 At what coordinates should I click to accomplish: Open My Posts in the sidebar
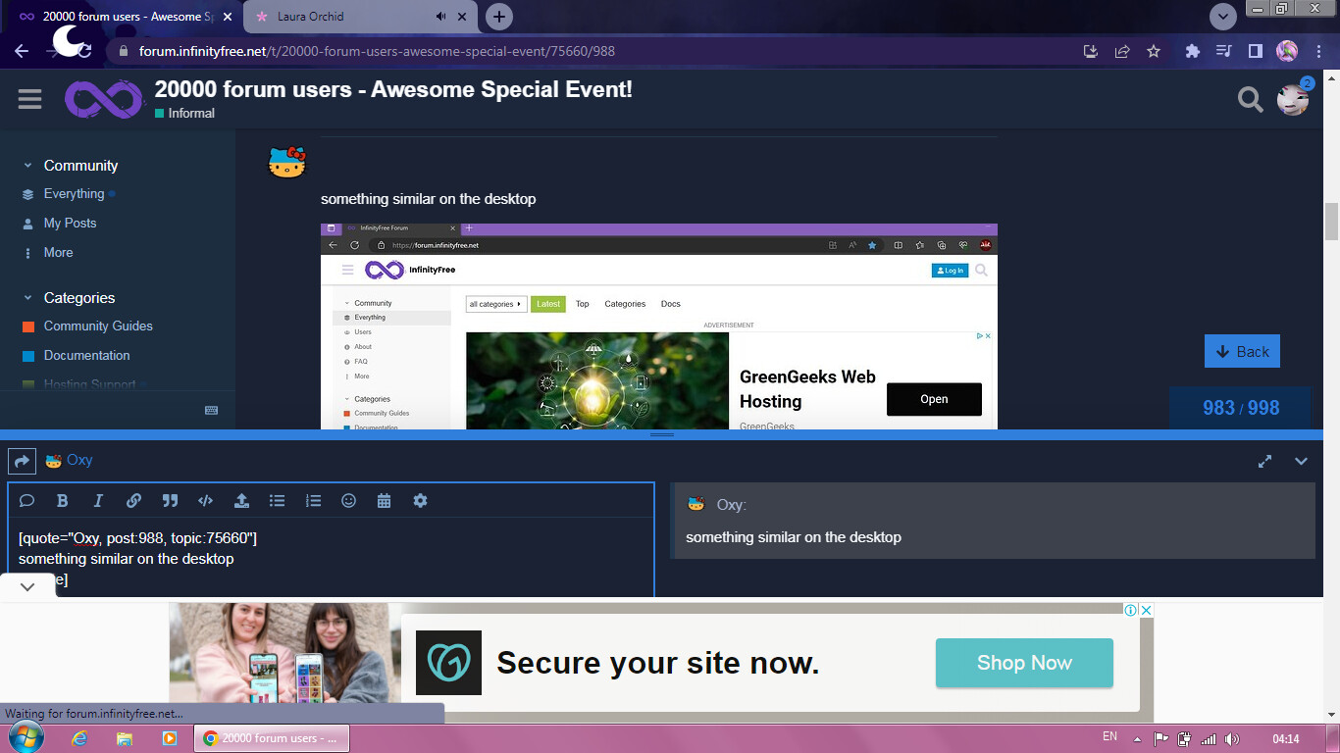tap(70, 224)
